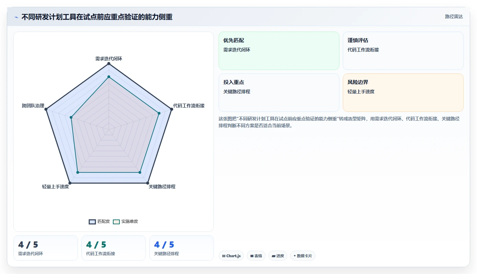Click 匹配度 outer point on 关键路径排程 axis

tap(148, 183)
